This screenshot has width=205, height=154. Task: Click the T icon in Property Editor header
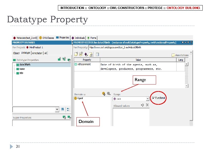pos(191,42)
